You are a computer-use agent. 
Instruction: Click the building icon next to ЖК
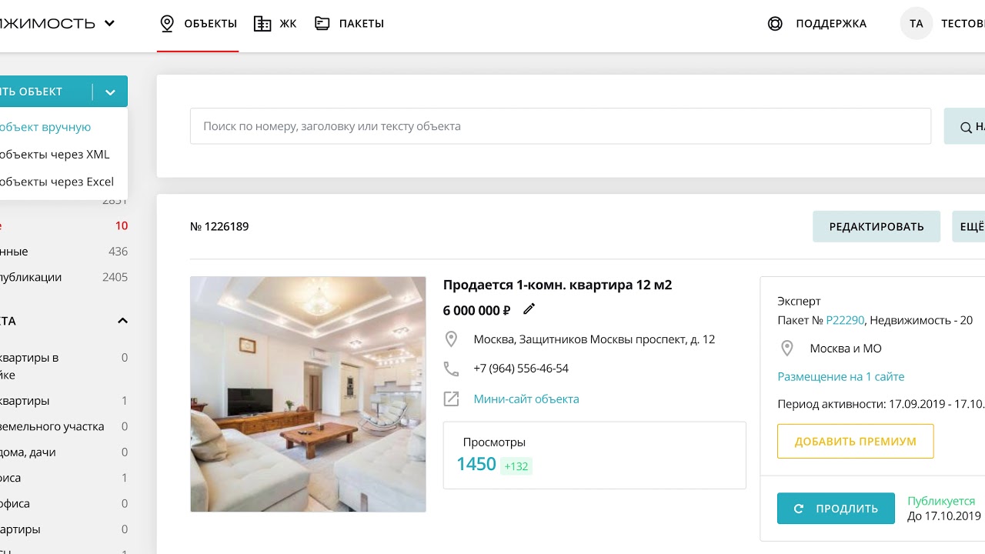pyautogui.click(x=262, y=24)
